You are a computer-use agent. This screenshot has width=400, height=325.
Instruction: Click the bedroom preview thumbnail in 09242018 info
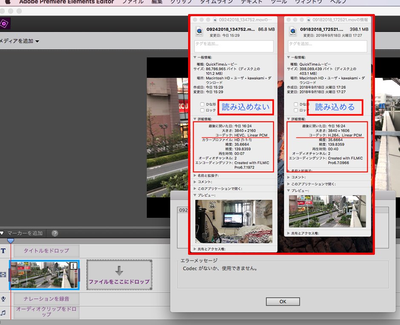(x=234, y=222)
